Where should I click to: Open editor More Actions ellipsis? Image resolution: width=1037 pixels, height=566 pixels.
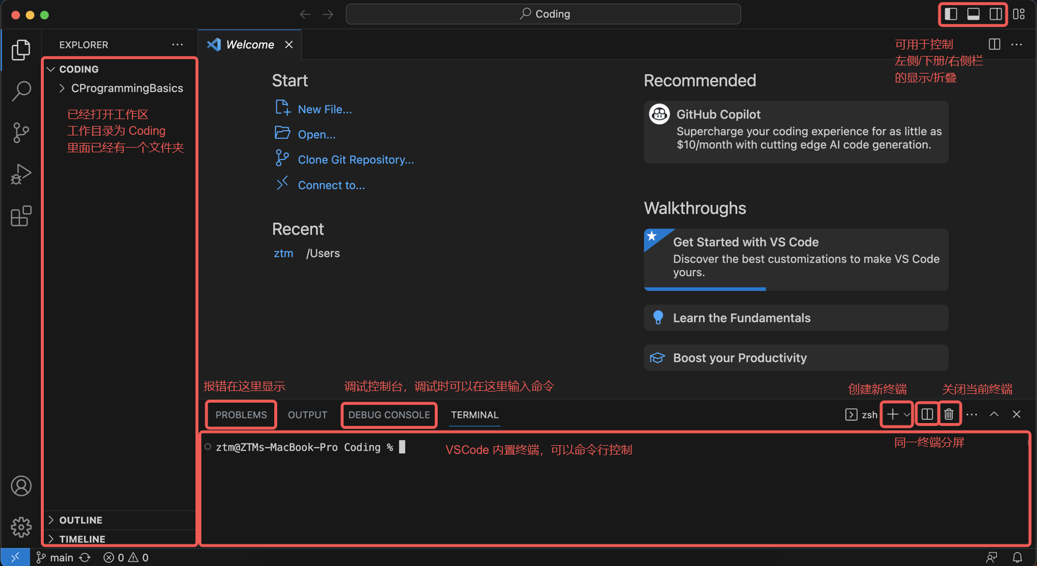point(1017,44)
